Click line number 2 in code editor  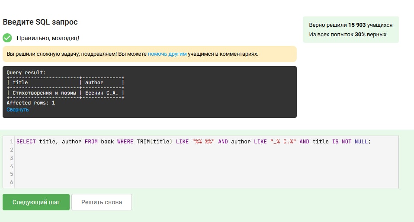tap(11, 150)
